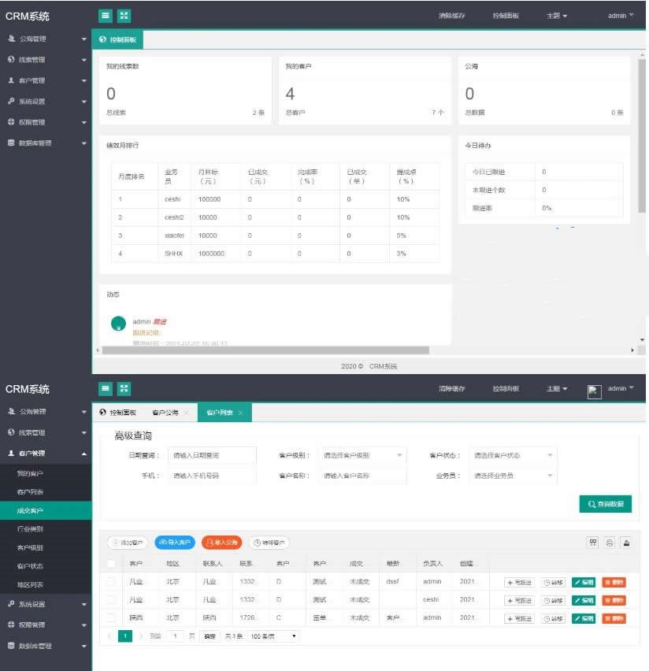Click the print table icon
The image size is (649, 671).
(609, 543)
